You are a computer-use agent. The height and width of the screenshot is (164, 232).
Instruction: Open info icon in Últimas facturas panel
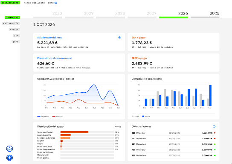point(214,126)
